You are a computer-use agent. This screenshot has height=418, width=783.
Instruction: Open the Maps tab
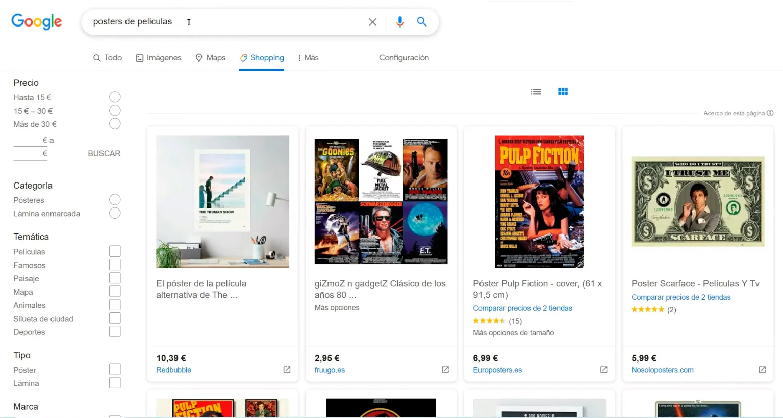tap(211, 58)
